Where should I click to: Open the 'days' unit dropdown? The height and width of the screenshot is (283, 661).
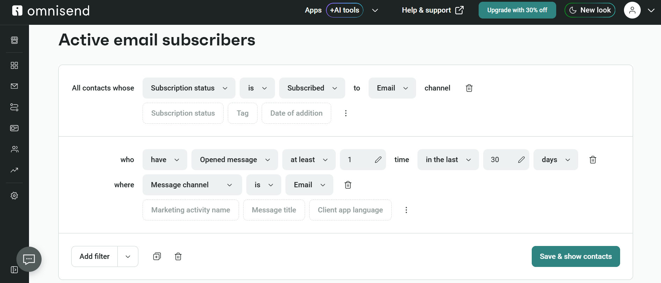556,160
